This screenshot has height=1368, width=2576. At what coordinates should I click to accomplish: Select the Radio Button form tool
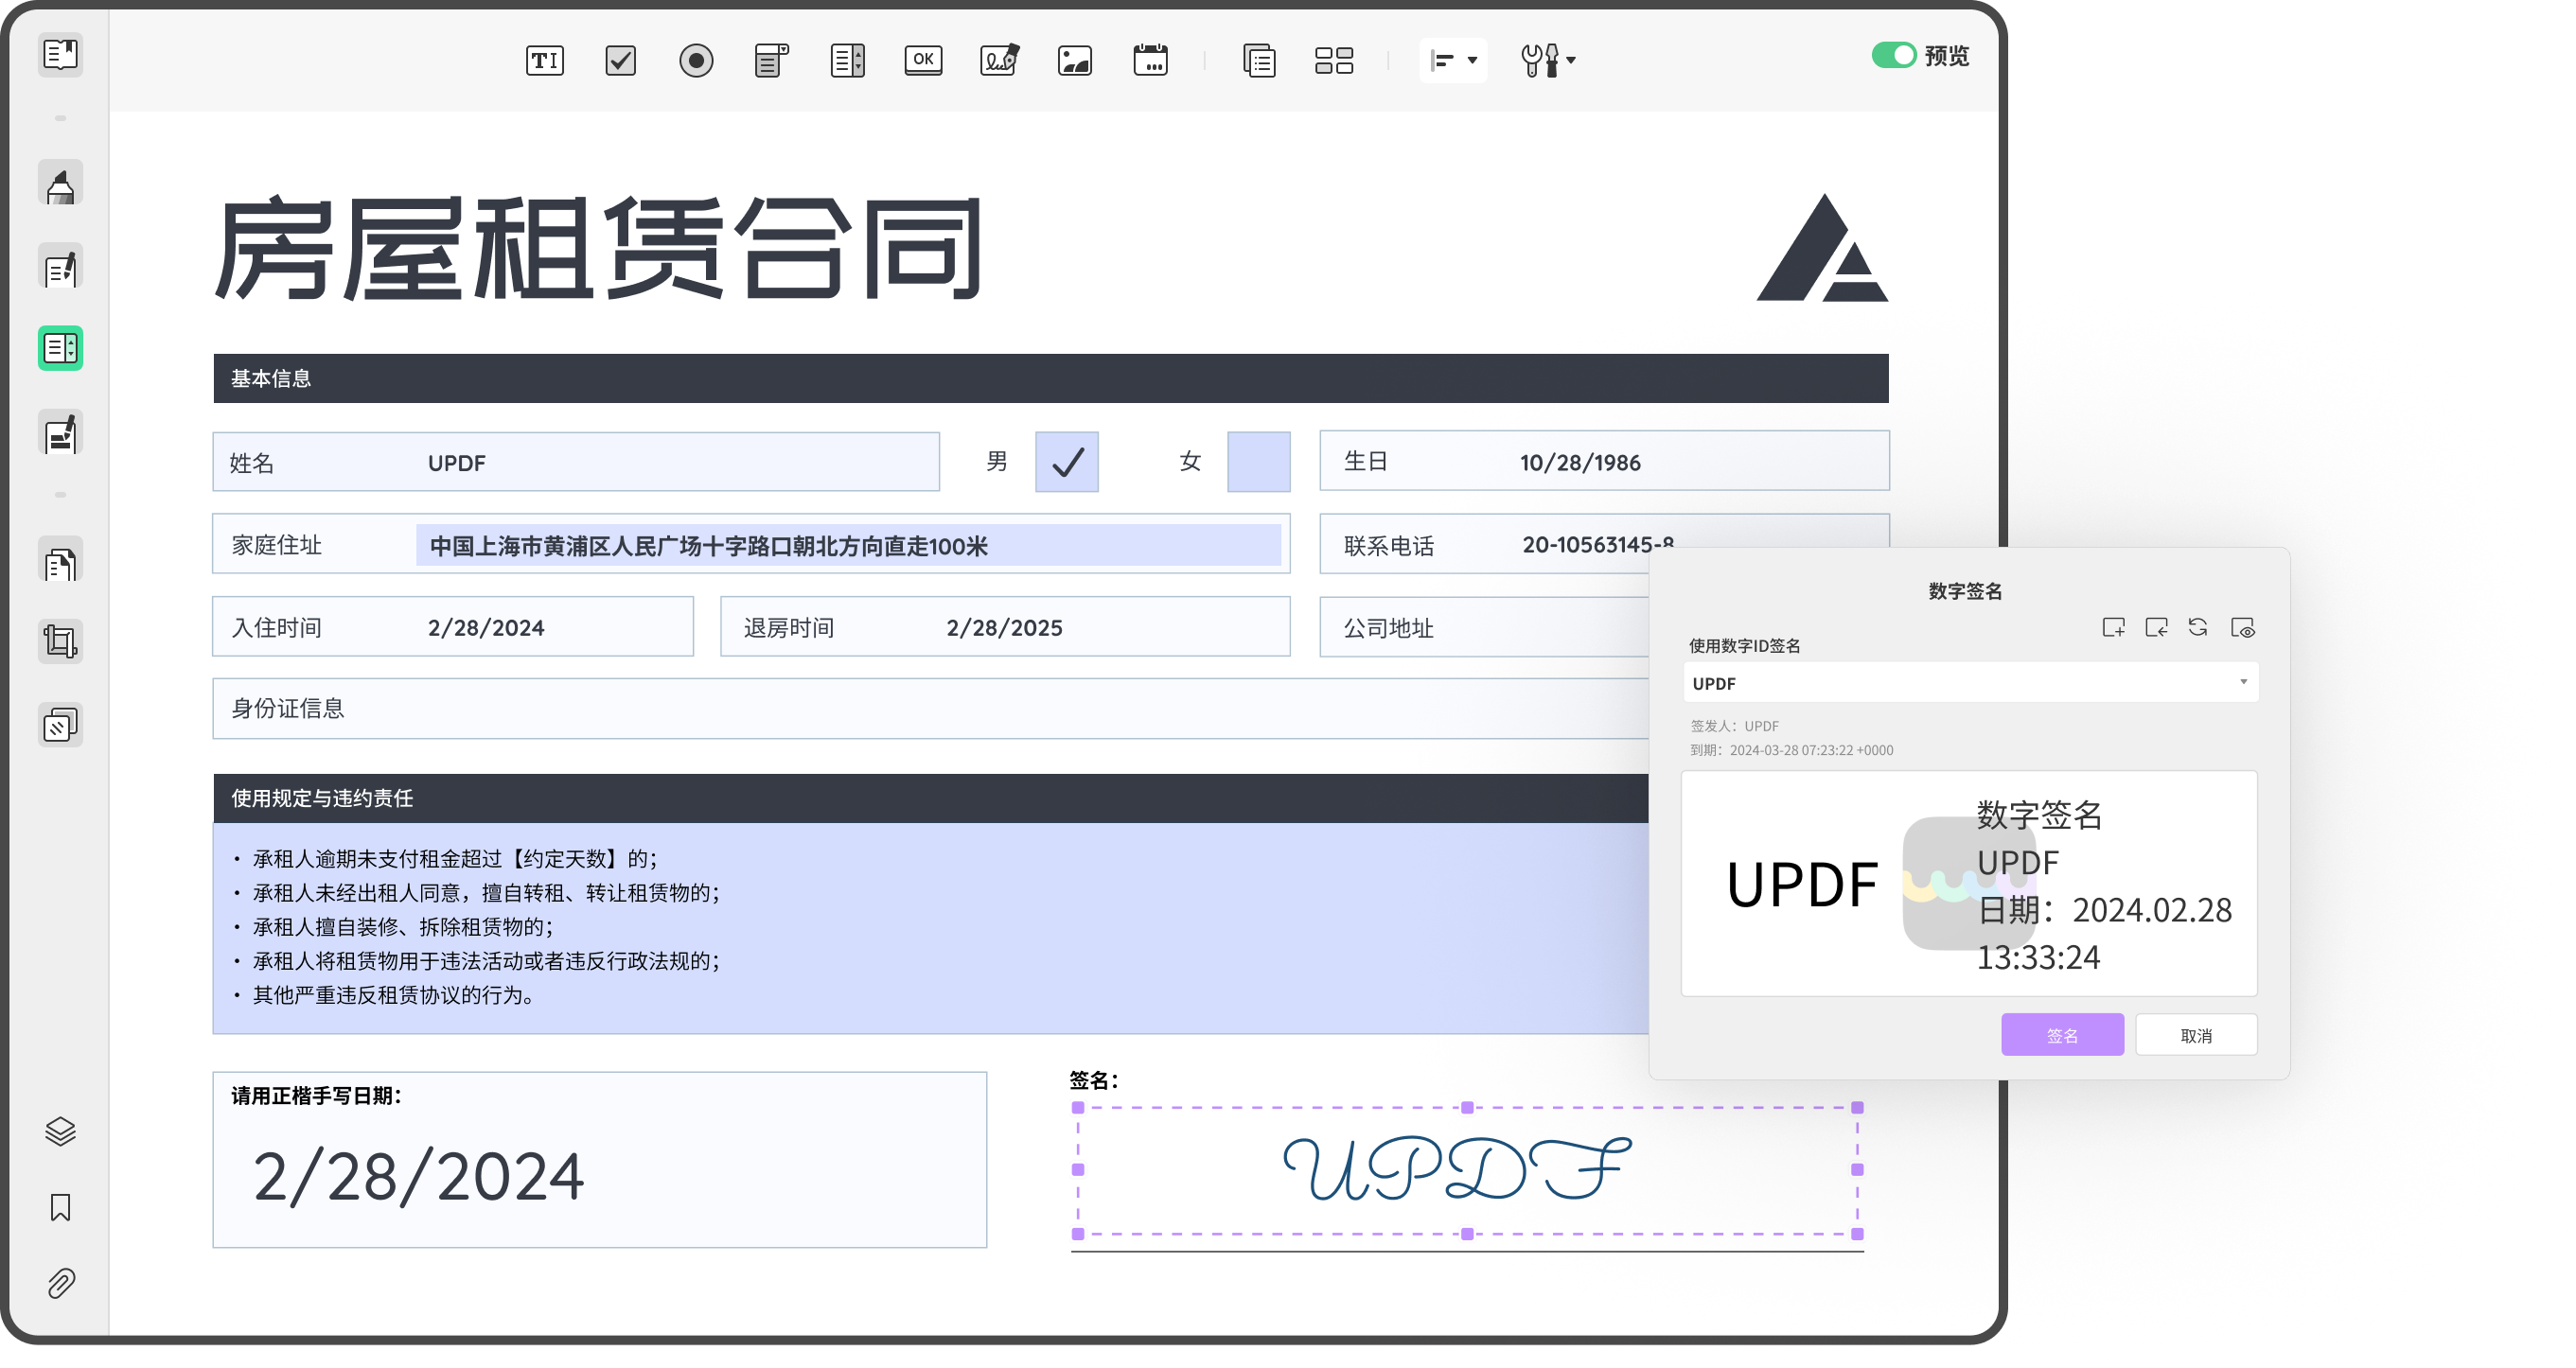pos(696,60)
